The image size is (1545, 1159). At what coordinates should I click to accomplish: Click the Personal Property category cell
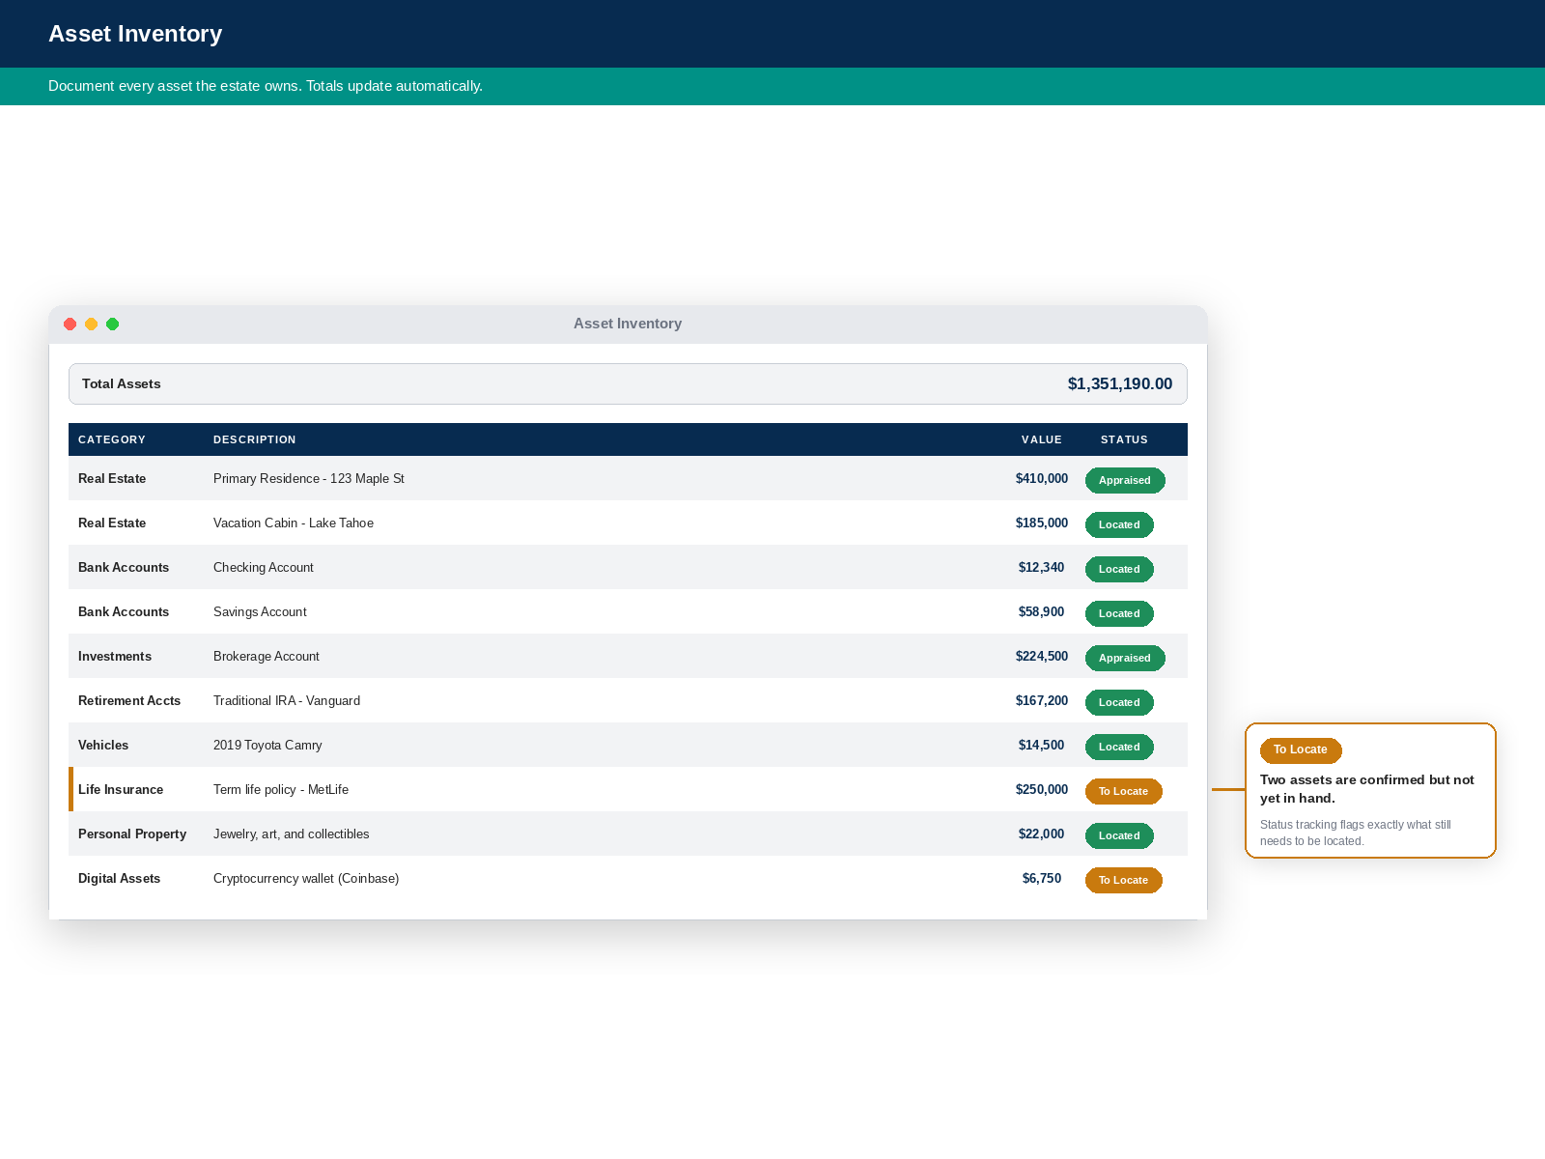132,834
